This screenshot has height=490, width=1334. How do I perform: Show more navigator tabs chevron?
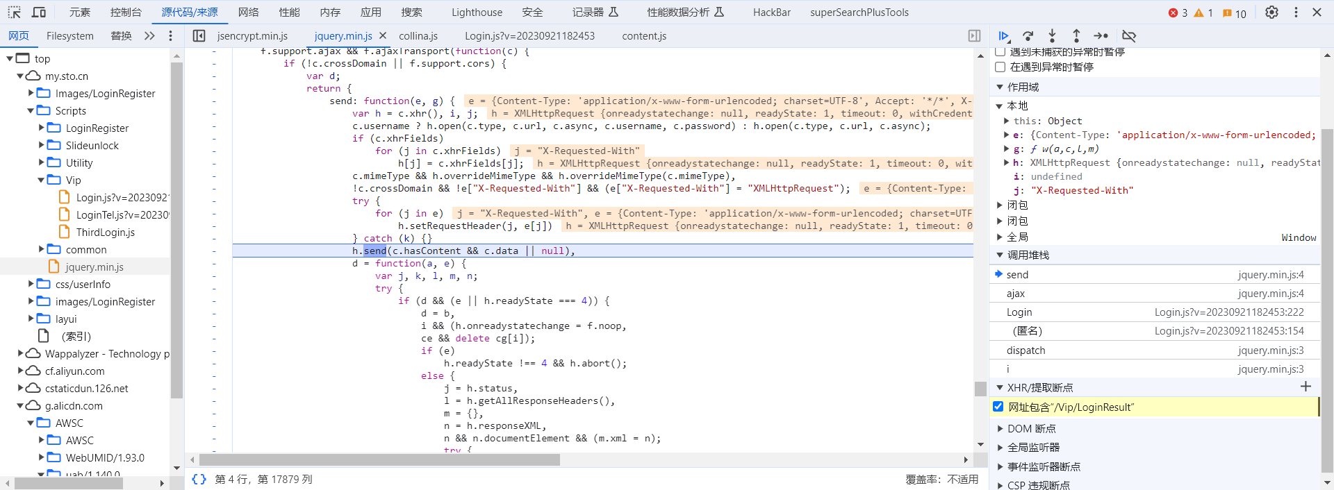149,35
